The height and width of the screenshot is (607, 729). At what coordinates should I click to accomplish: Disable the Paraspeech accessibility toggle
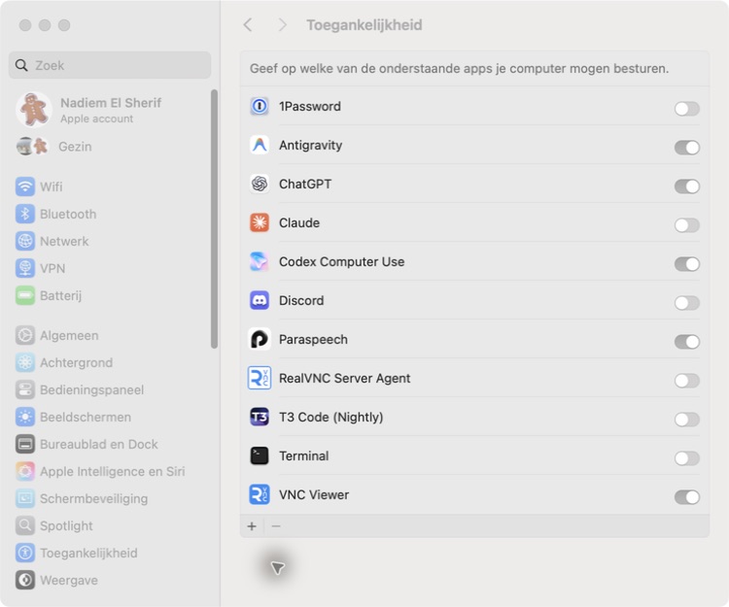coord(686,342)
